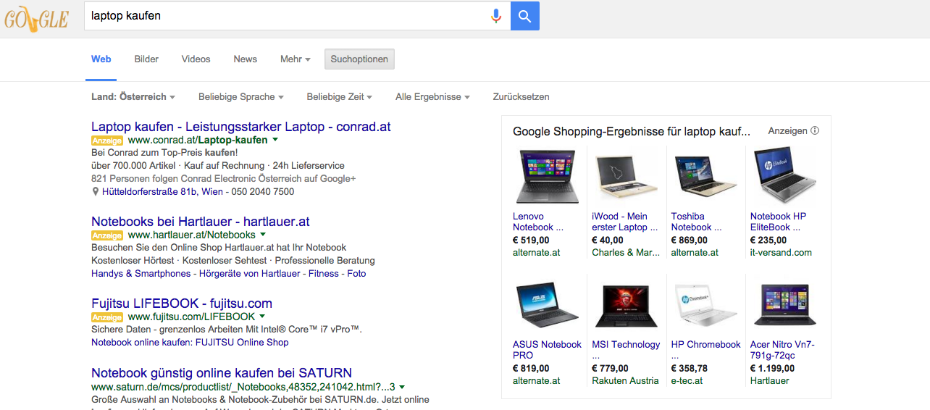This screenshot has height=410, width=930.
Task: Click the HP EliteBook product image
Action: coord(784,176)
